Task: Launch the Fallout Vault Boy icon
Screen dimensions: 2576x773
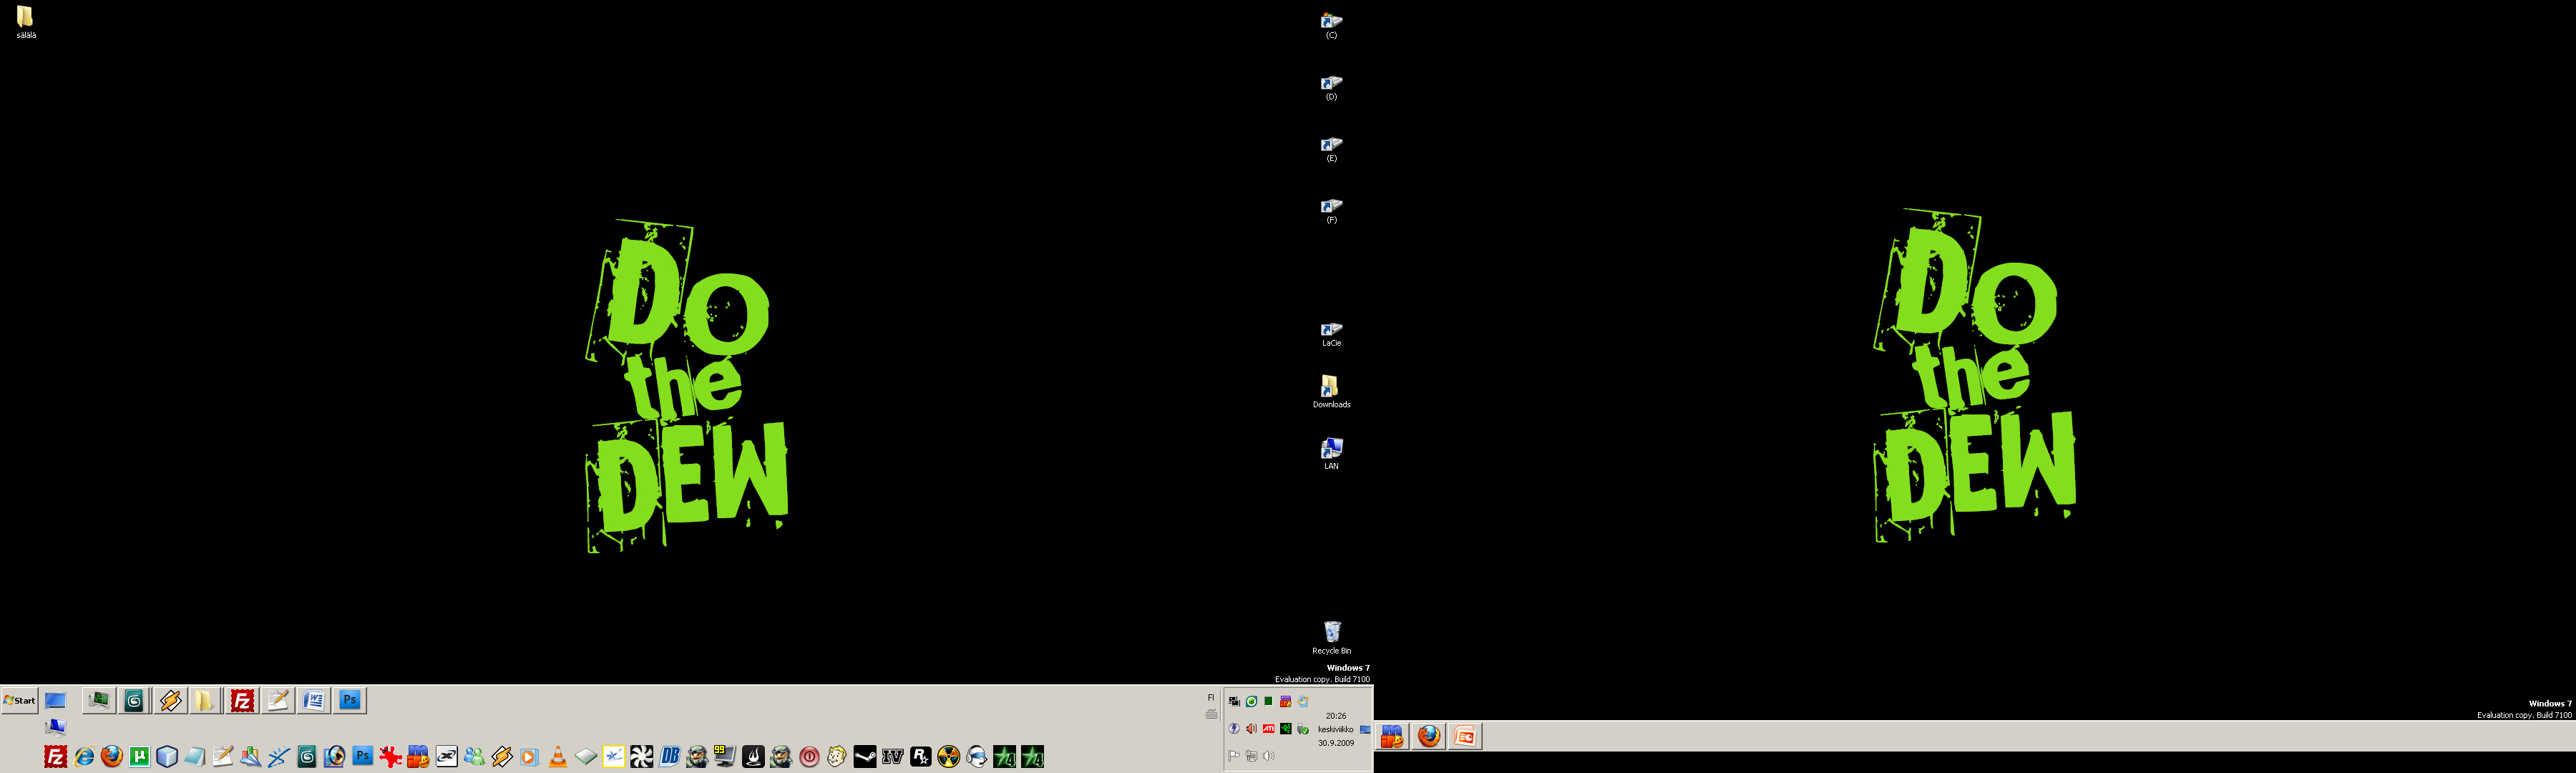Action: click(837, 757)
